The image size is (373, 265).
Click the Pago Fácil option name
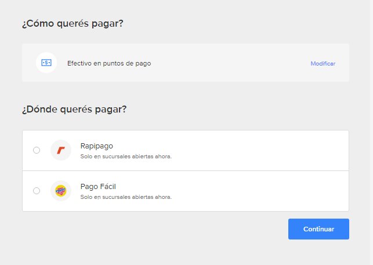tap(98, 187)
